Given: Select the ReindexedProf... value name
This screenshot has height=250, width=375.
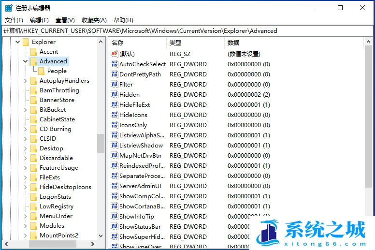Looking at the screenshot, I should [142, 165].
